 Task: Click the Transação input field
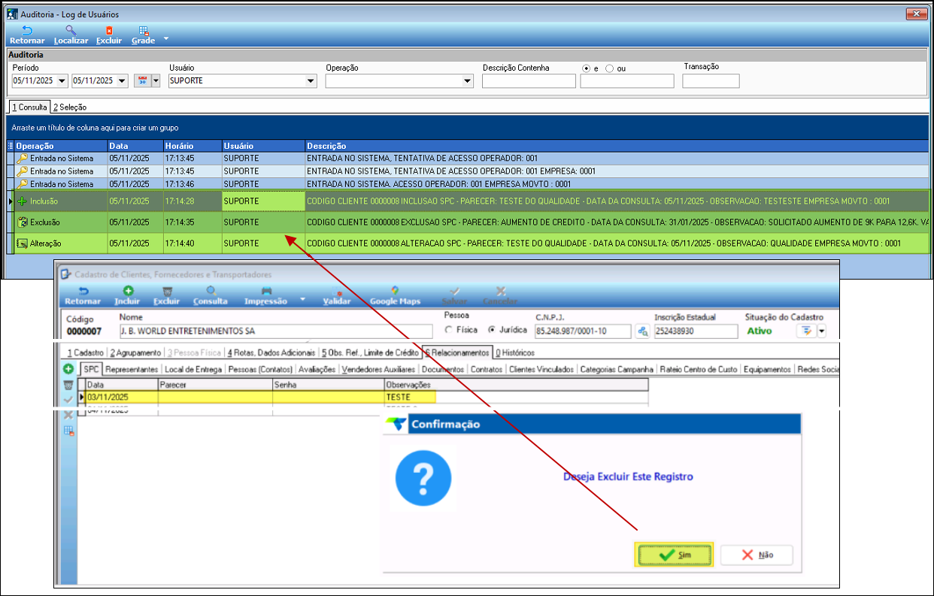pos(711,81)
